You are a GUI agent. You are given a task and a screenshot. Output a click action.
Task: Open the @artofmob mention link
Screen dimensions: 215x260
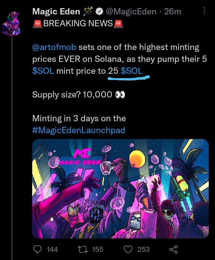[x=54, y=47]
